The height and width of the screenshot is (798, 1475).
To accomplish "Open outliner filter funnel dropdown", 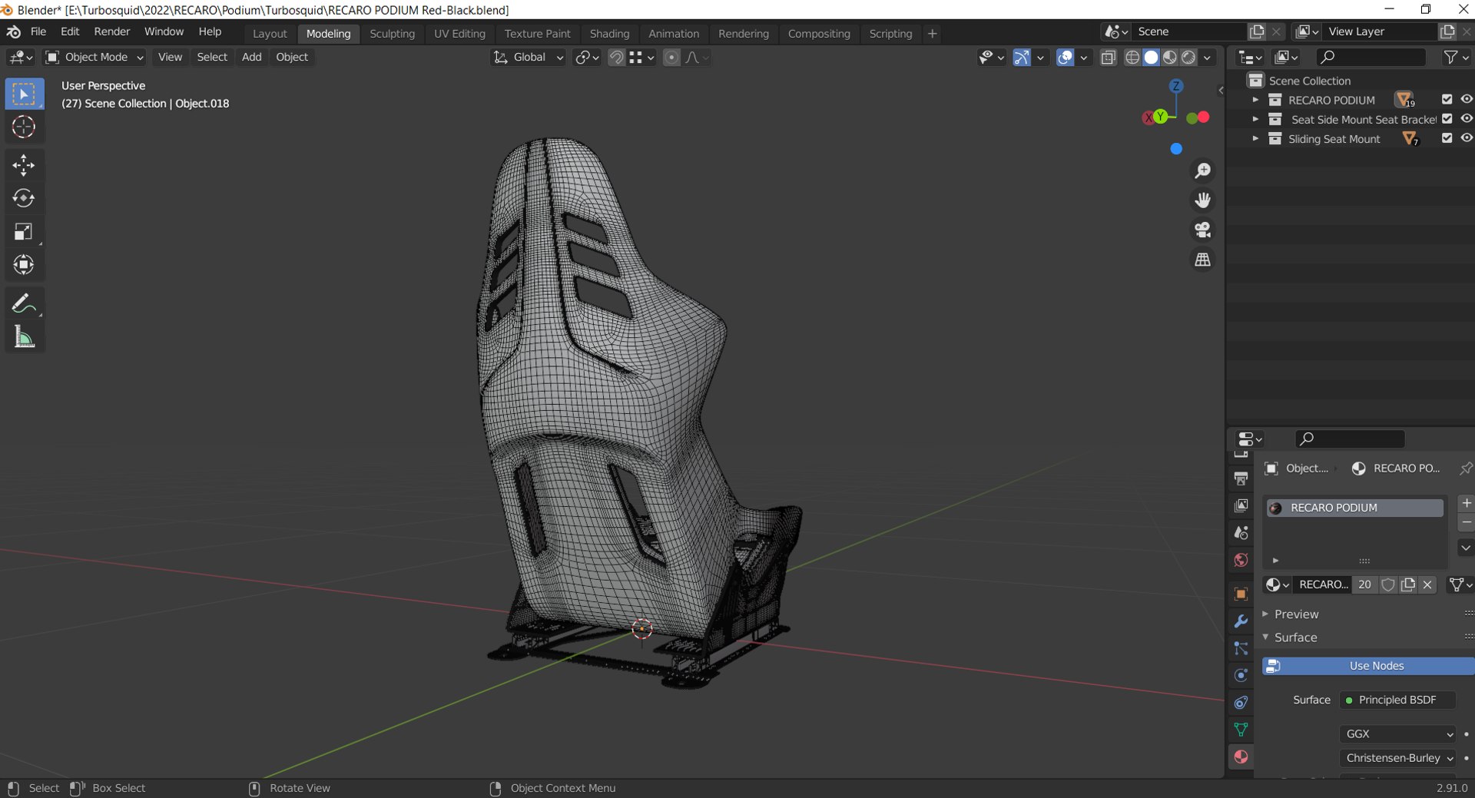I will (x=1456, y=57).
